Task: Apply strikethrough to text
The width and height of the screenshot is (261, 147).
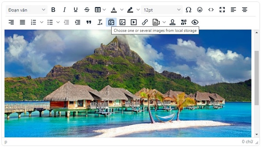Action: coord(87,10)
